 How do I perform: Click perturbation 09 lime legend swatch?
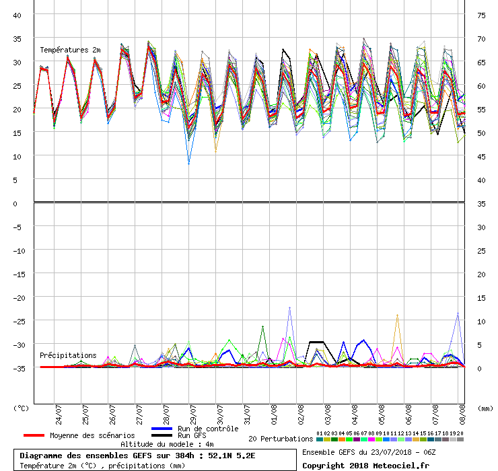(379, 439)
